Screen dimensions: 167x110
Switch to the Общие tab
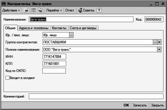10,28
